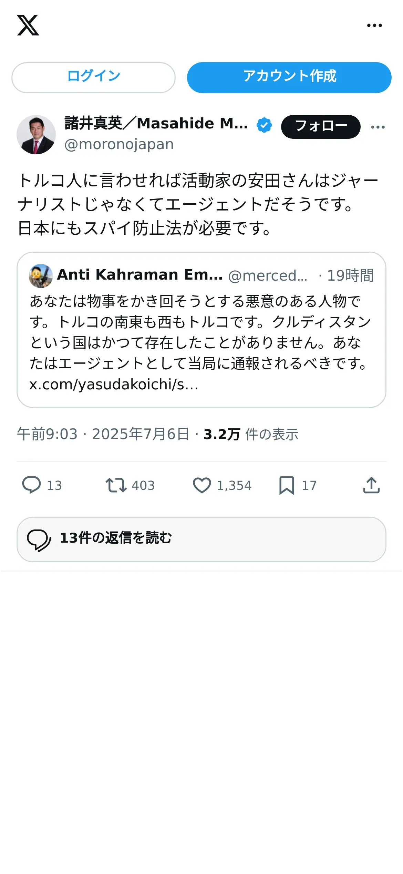Click the repost arrows icon
Image resolution: width=403 pixels, height=874 pixels.
[116, 485]
